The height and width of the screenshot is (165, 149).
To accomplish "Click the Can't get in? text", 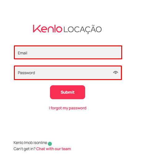I will 24,149.
